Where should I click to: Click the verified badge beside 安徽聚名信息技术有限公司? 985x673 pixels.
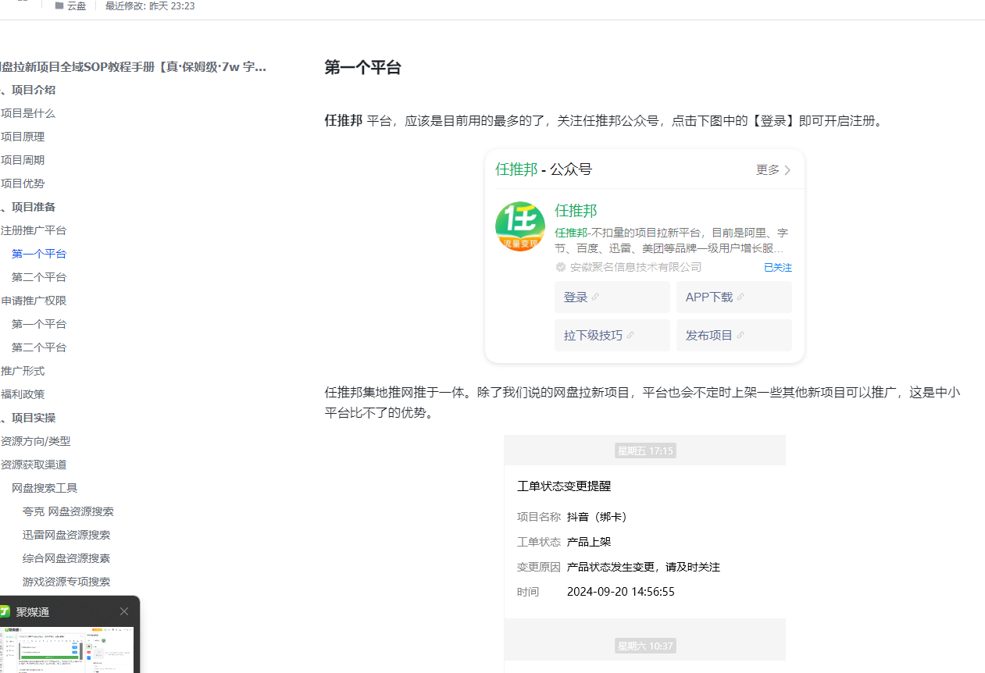coord(560,267)
